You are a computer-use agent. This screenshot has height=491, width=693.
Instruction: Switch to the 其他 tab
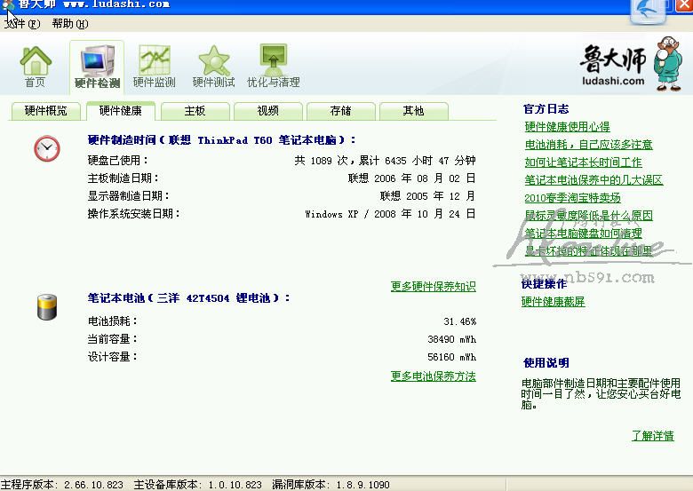pos(414,111)
